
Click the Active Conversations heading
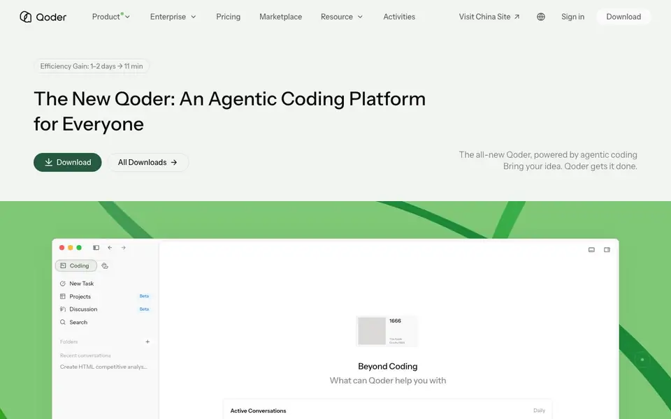tap(258, 411)
